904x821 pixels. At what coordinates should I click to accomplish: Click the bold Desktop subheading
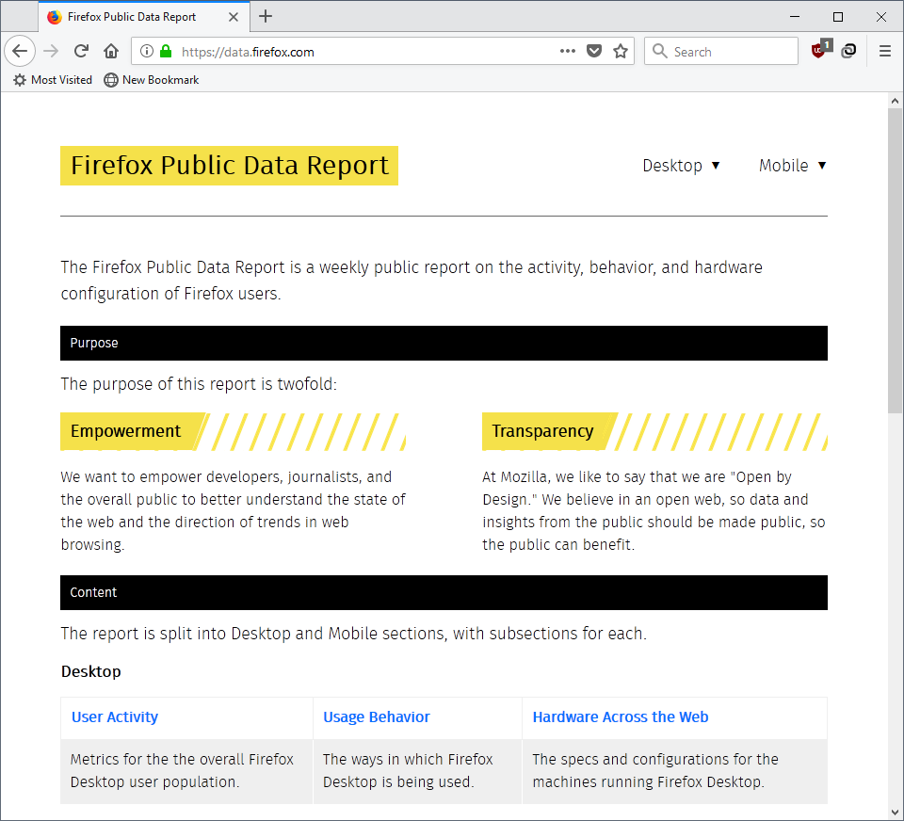click(x=91, y=671)
